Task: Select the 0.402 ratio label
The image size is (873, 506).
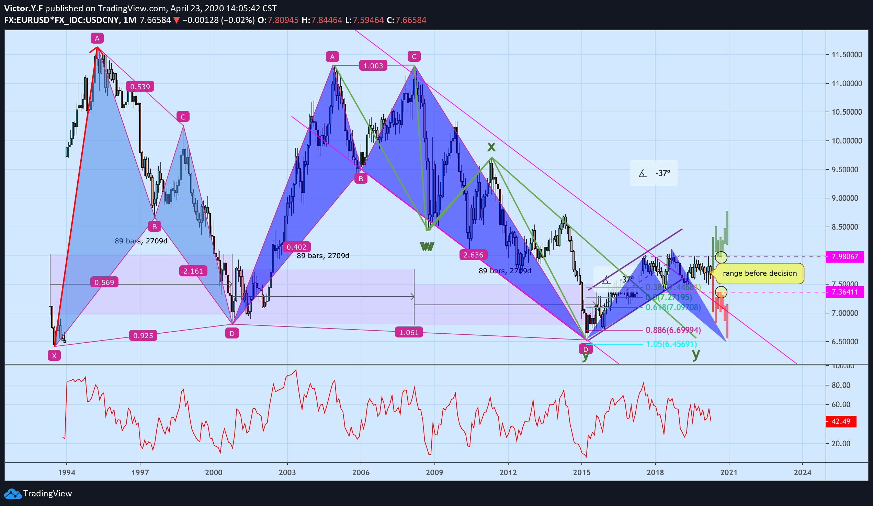Action: coord(296,247)
